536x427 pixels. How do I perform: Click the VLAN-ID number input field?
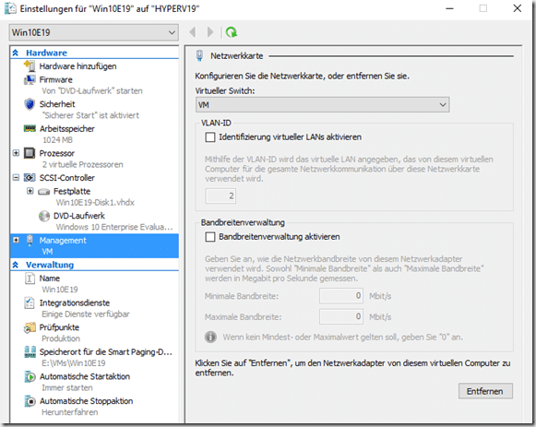(x=220, y=196)
